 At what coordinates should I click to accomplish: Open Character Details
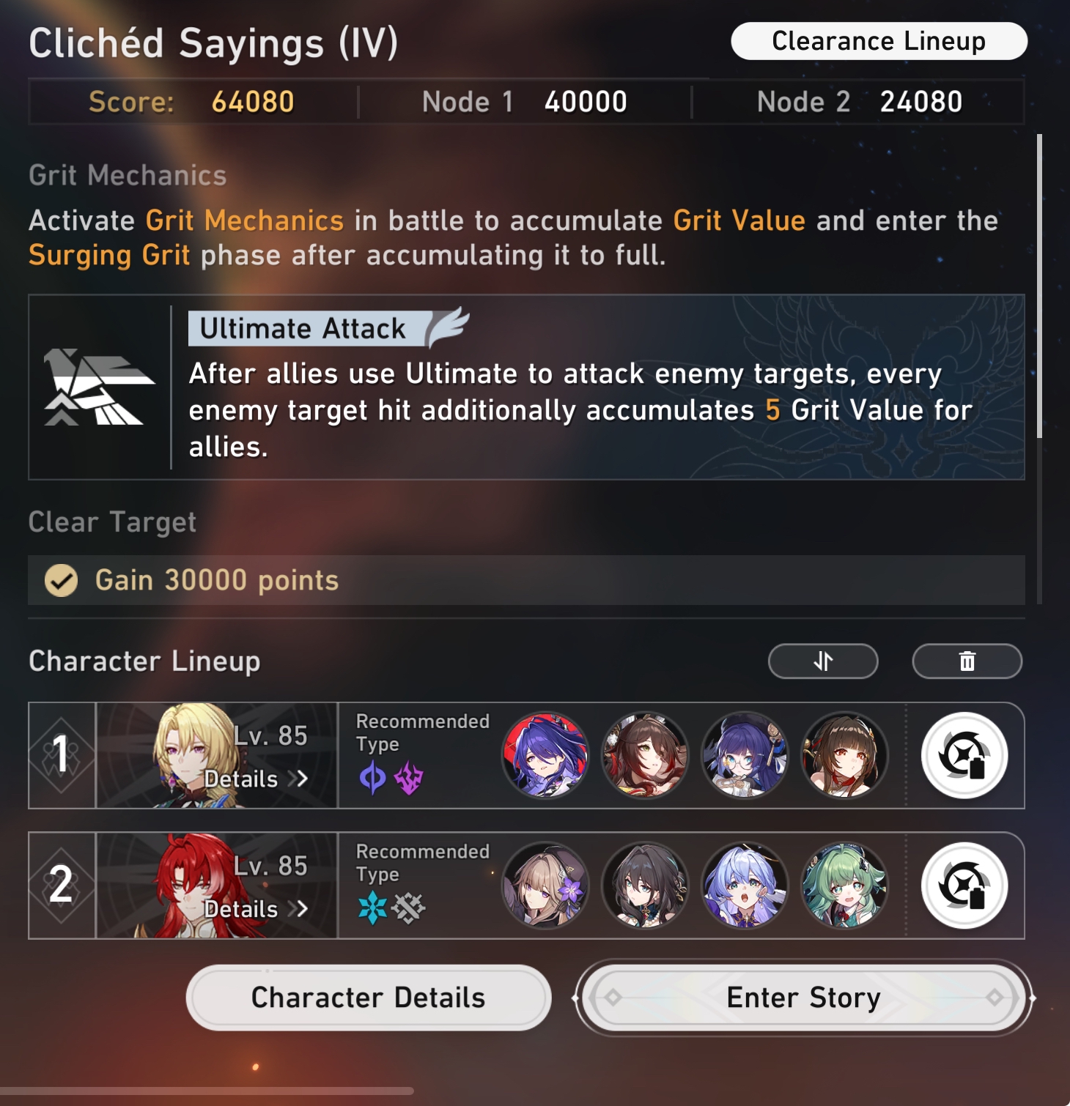pyautogui.click(x=368, y=998)
